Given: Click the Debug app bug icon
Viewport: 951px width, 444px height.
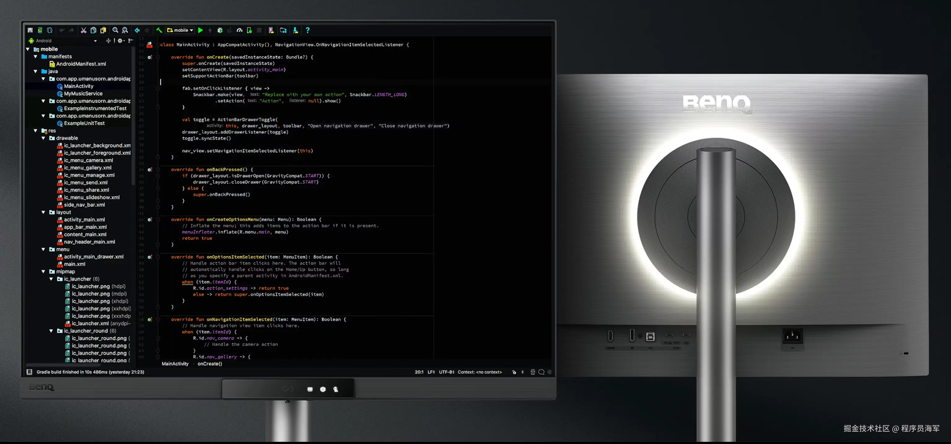Looking at the screenshot, I should coord(220,30).
